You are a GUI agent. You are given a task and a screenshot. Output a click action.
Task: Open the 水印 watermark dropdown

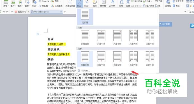[87, 4]
